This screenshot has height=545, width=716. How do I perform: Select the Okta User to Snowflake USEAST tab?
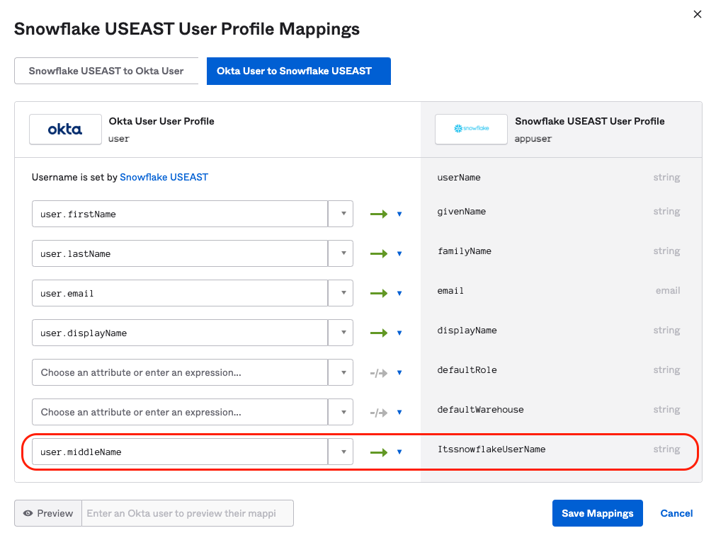click(298, 71)
